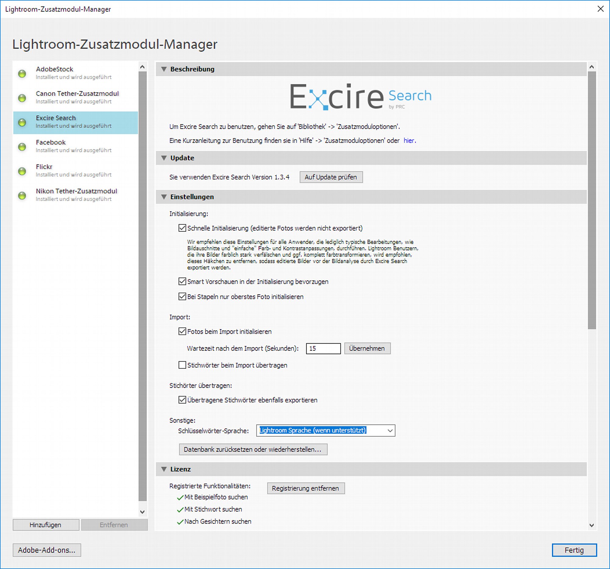The height and width of the screenshot is (569, 610).
Task: Select the Canon Tether-Zusatzmodul entry
Action: (x=75, y=98)
